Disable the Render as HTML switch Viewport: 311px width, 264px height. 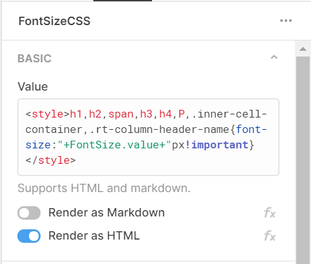point(29,236)
